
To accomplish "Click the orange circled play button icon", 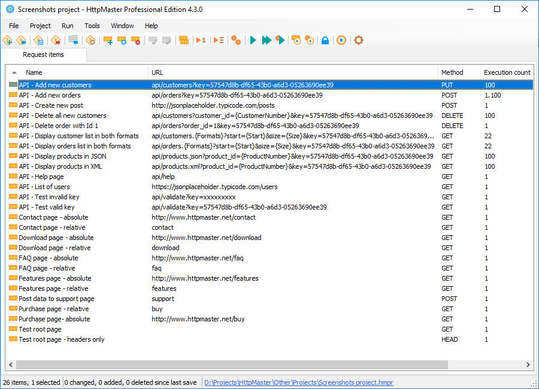I will (341, 40).
